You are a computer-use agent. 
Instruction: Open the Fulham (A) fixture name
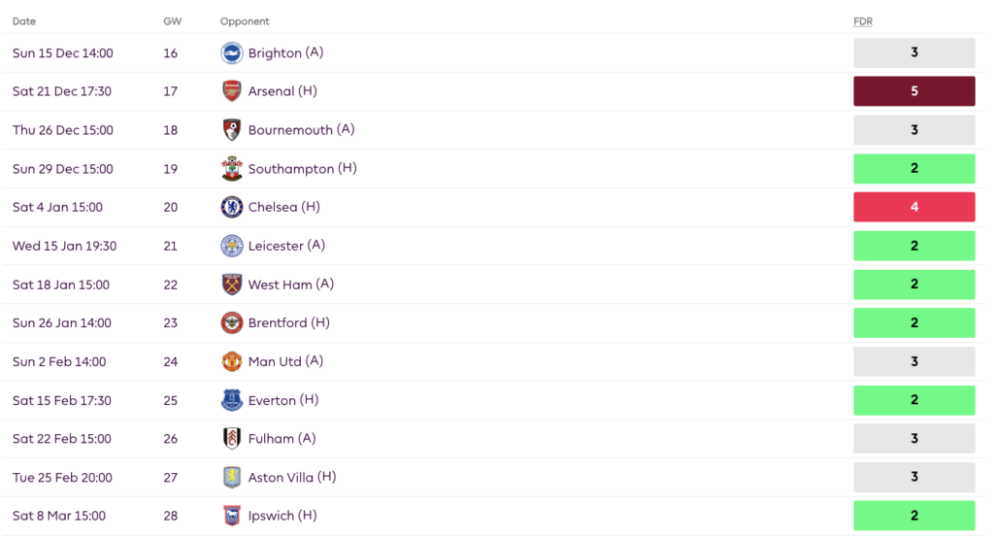(282, 438)
